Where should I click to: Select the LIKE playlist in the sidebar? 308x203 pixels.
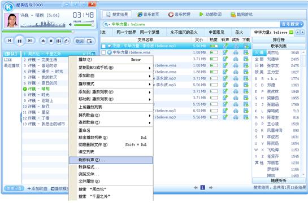[x=8, y=60]
